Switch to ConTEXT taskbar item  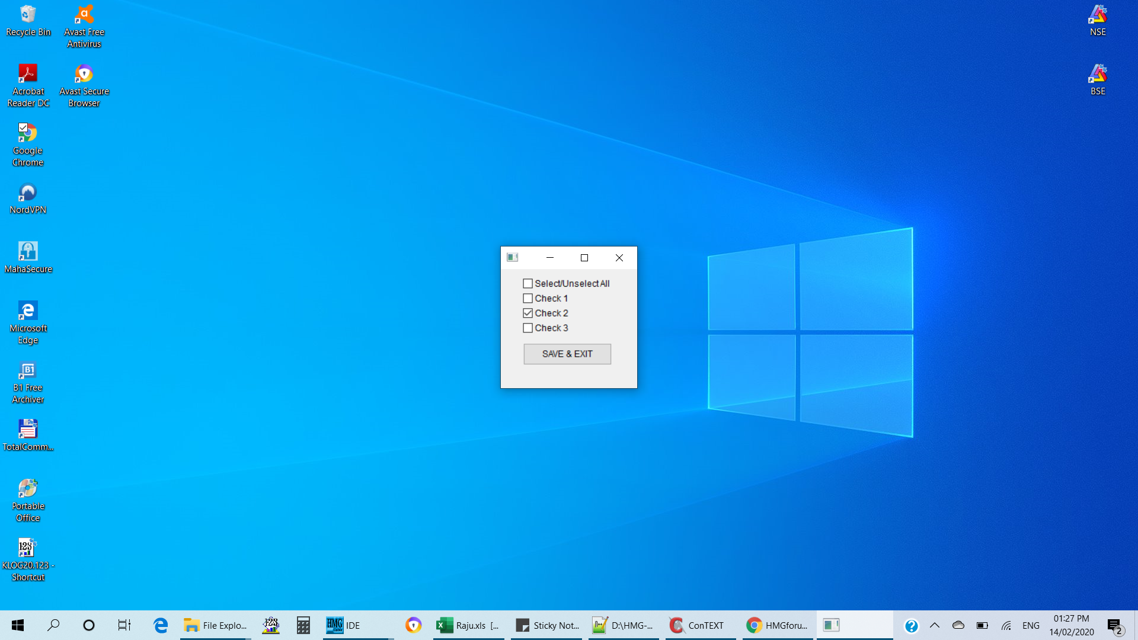tap(701, 625)
